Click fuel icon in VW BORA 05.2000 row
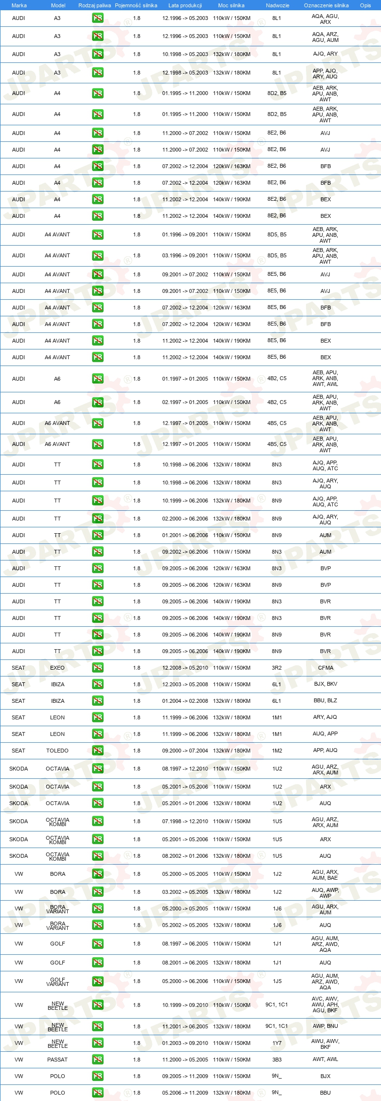This screenshot has width=381, height=1101. point(97,874)
